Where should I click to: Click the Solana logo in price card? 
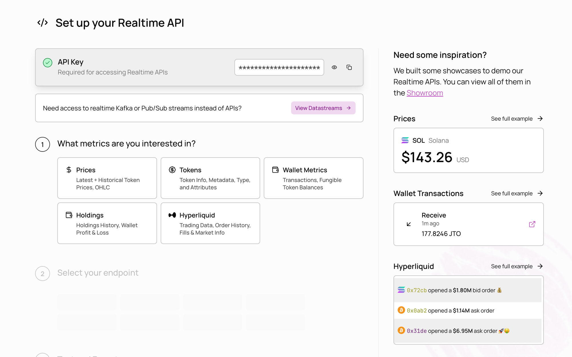[x=405, y=140]
